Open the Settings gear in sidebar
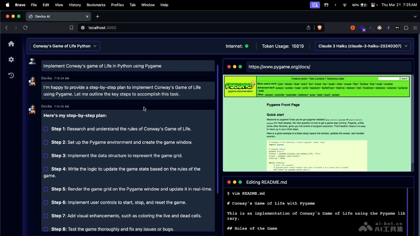 (11, 60)
